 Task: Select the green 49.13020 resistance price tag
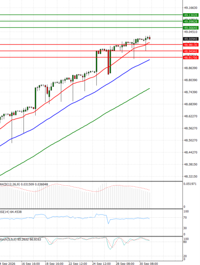tap(191, 15)
